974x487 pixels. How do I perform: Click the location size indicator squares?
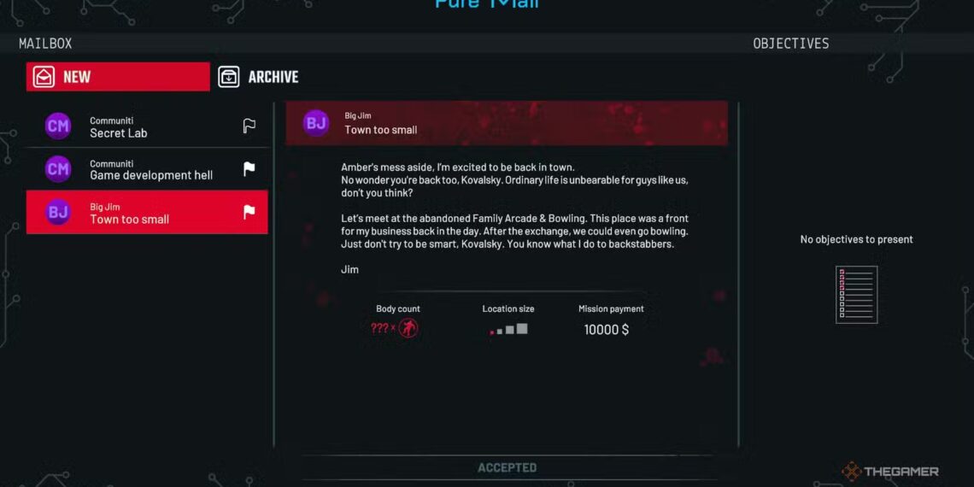(x=508, y=329)
